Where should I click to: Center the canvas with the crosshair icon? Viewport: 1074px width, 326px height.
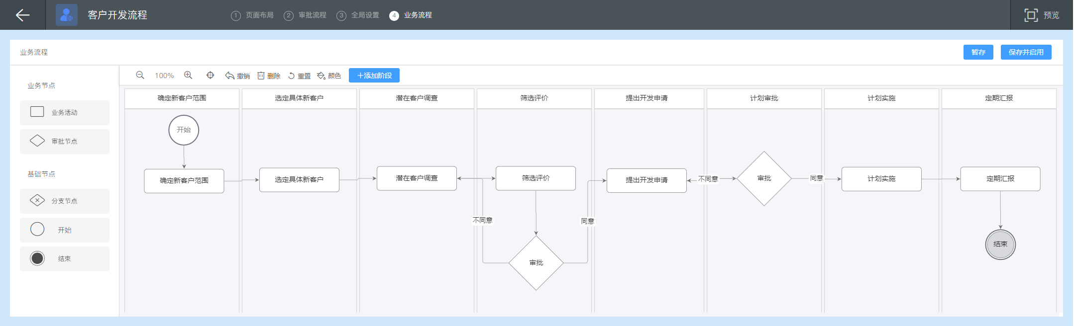click(x=210, y=75)
